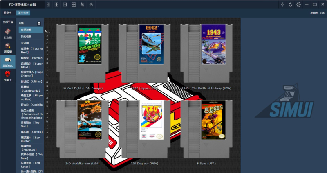
Task: Filter games by letter W
Action: click(47, 121)
